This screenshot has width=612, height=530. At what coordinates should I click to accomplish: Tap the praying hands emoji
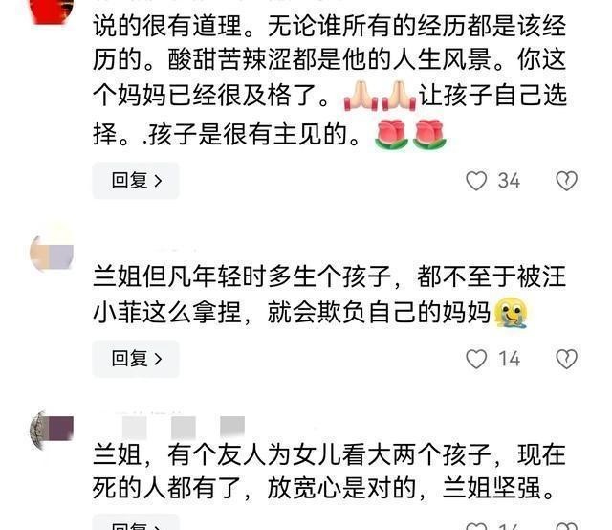(380, 95)
